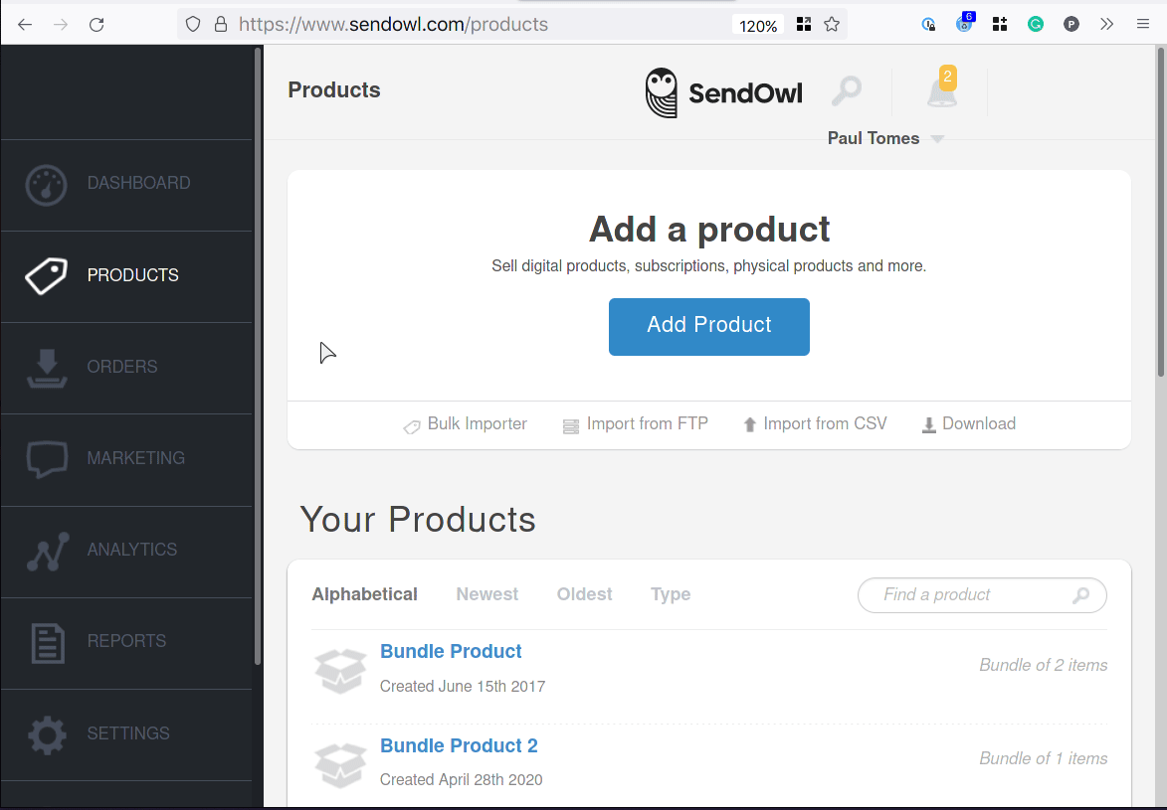Open the Analytics graph icon
Image resolution: width=1167 pixels, height=810 pixels.
click(48, 552)
